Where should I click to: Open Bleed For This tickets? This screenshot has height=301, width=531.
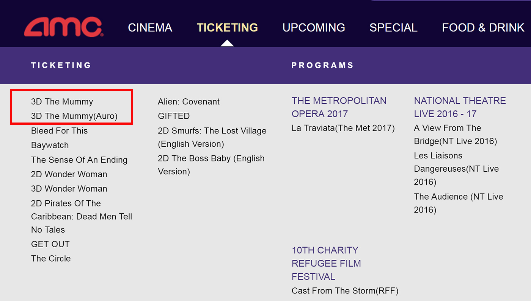point(59,131)
